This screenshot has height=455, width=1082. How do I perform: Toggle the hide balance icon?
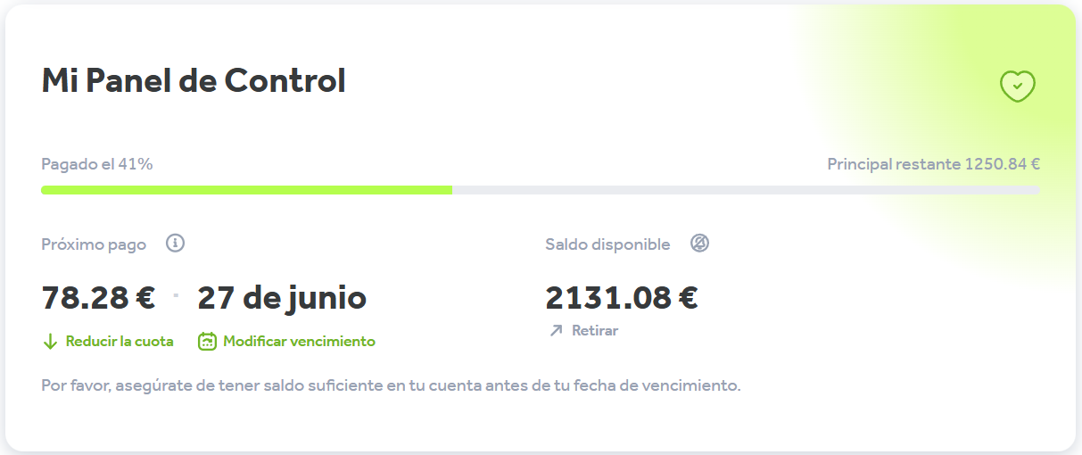tap(699, 244)
